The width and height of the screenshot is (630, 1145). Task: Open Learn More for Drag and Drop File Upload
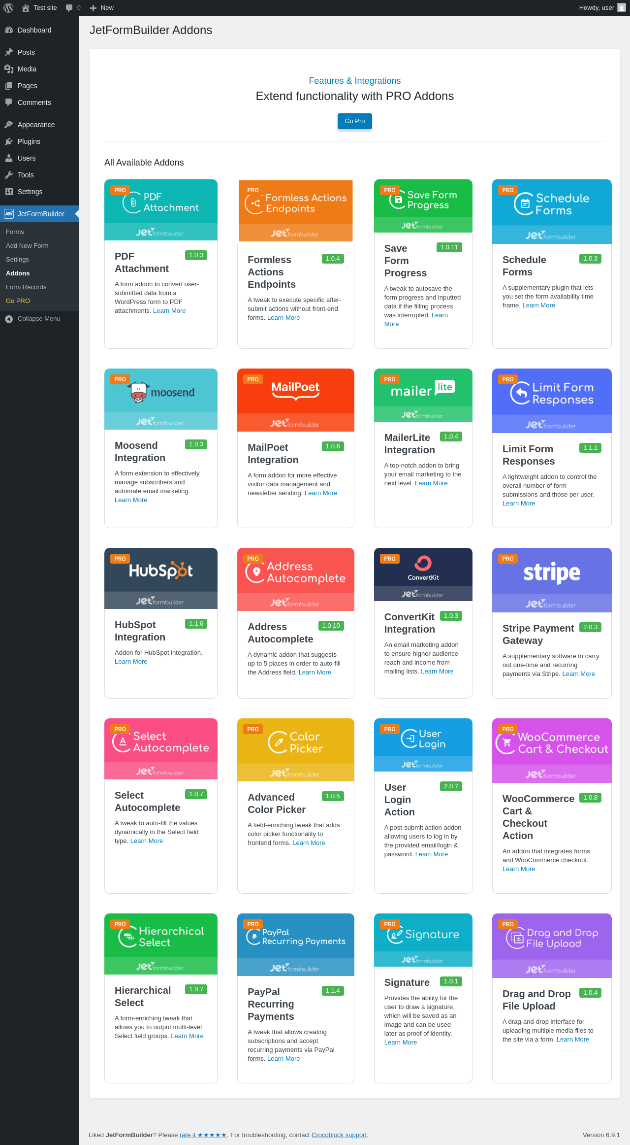pyautogui.click(x=573, y=1040)
